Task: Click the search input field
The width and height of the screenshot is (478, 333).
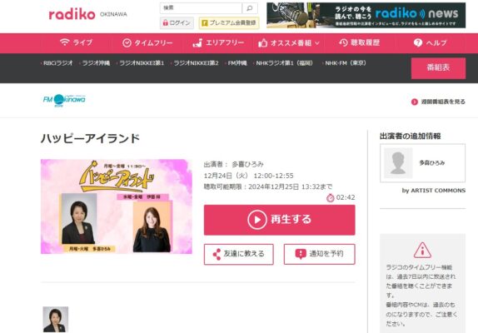Action: 201,8
